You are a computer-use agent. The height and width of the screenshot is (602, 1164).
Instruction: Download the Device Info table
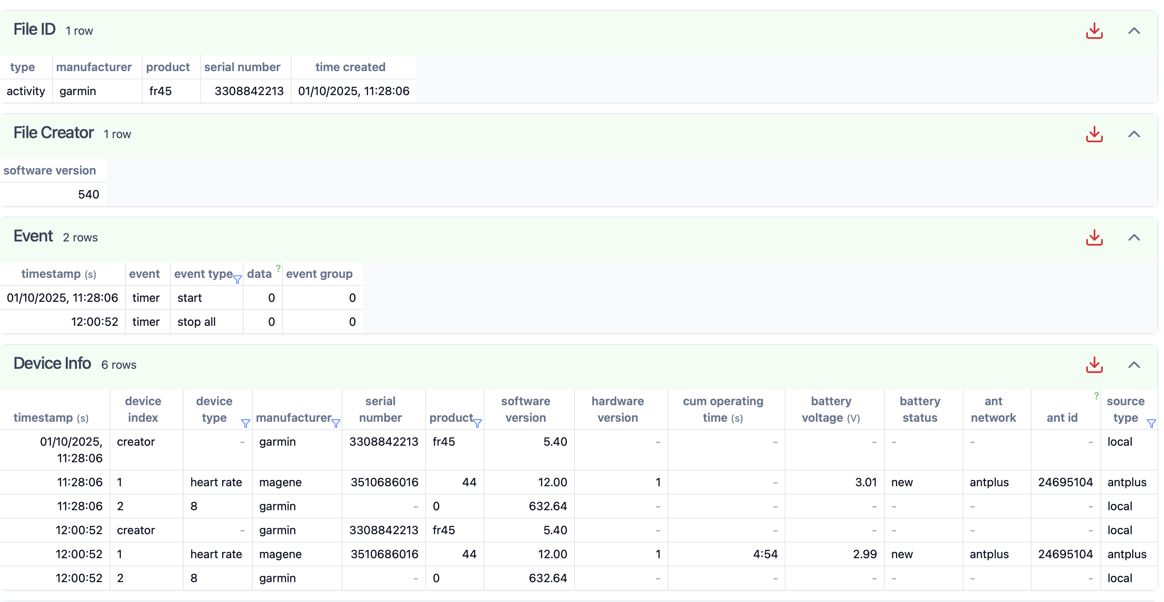(x=1094, y=365)
